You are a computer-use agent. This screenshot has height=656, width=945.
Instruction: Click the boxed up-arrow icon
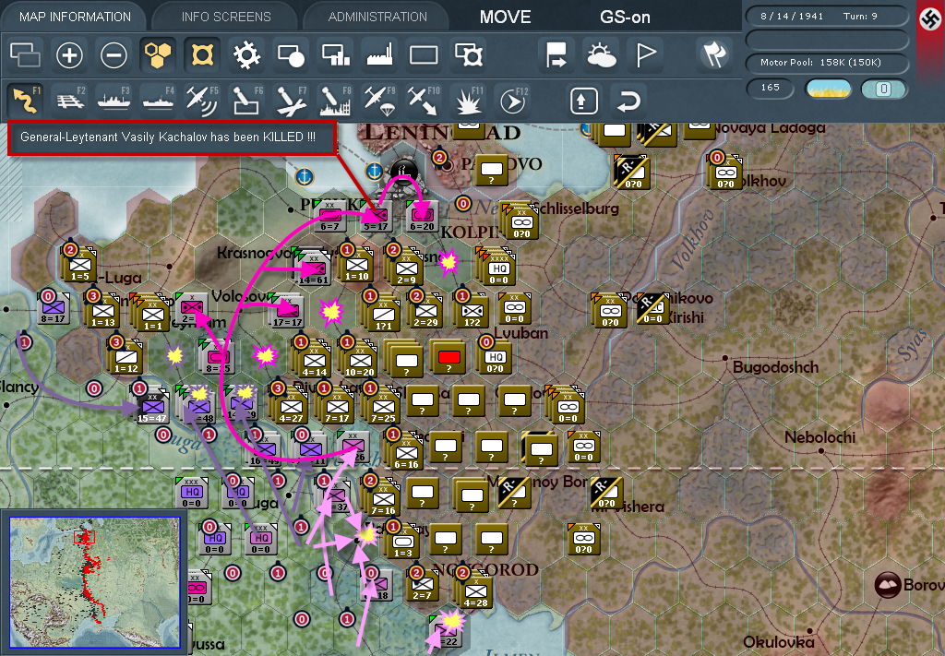[583, 101]
